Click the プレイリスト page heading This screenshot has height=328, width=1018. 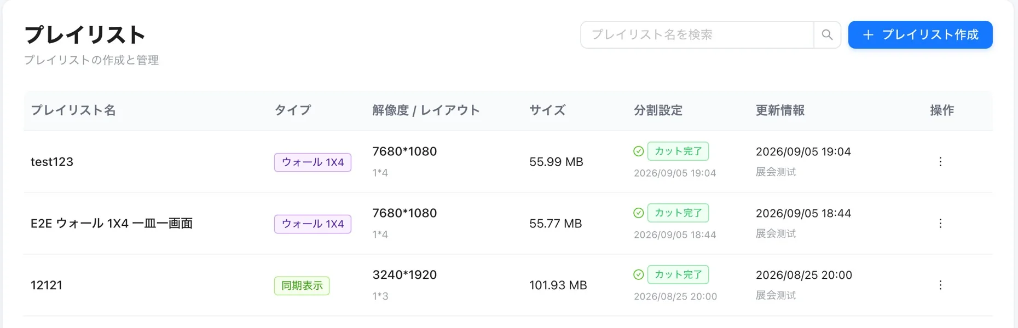click(x=85, y=35)
